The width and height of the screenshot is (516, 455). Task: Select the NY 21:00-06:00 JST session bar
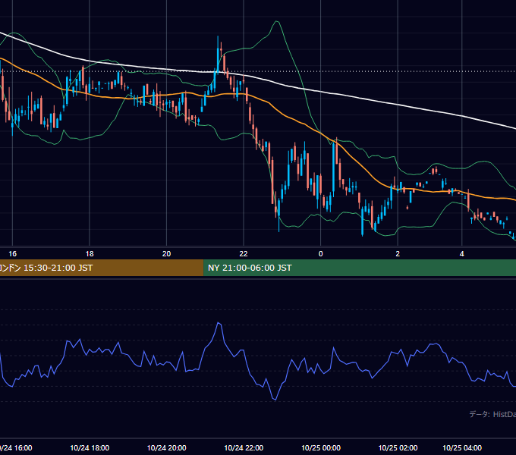(360, 268)
